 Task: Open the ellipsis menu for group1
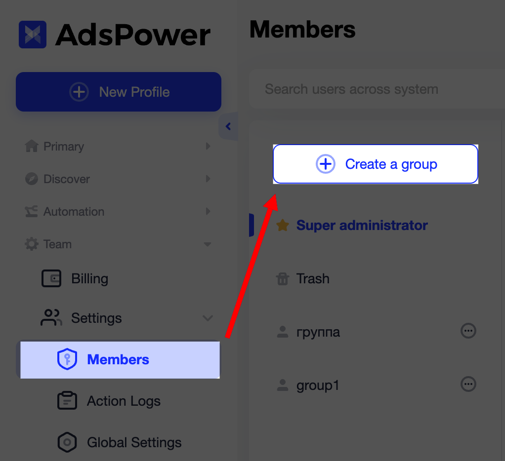[468, 384]
